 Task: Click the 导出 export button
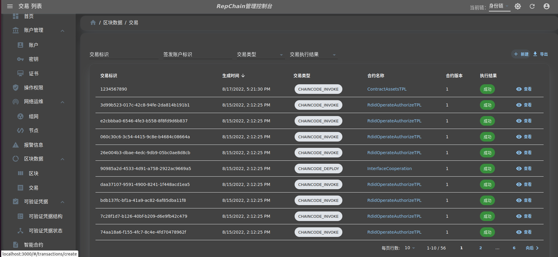(x=541, y=54)
